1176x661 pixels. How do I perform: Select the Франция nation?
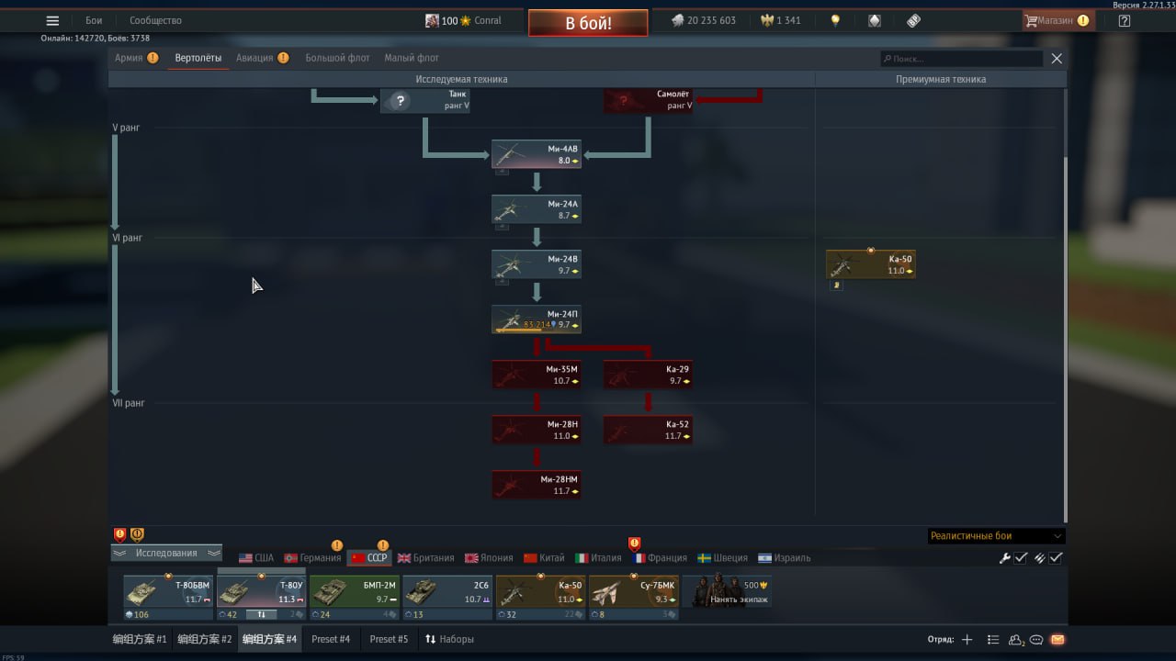coord(660,557)
